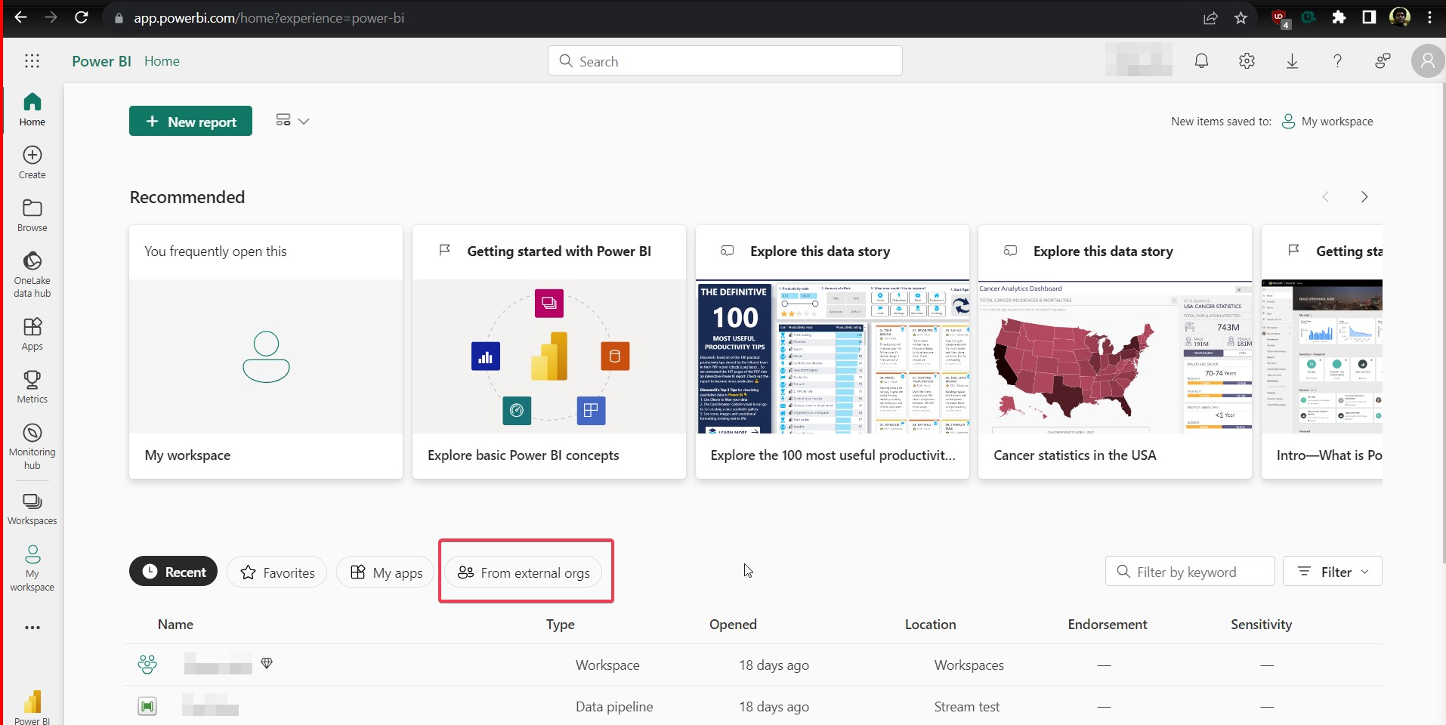
Task: Click the New report button
Action: click(x=190, y=121)
